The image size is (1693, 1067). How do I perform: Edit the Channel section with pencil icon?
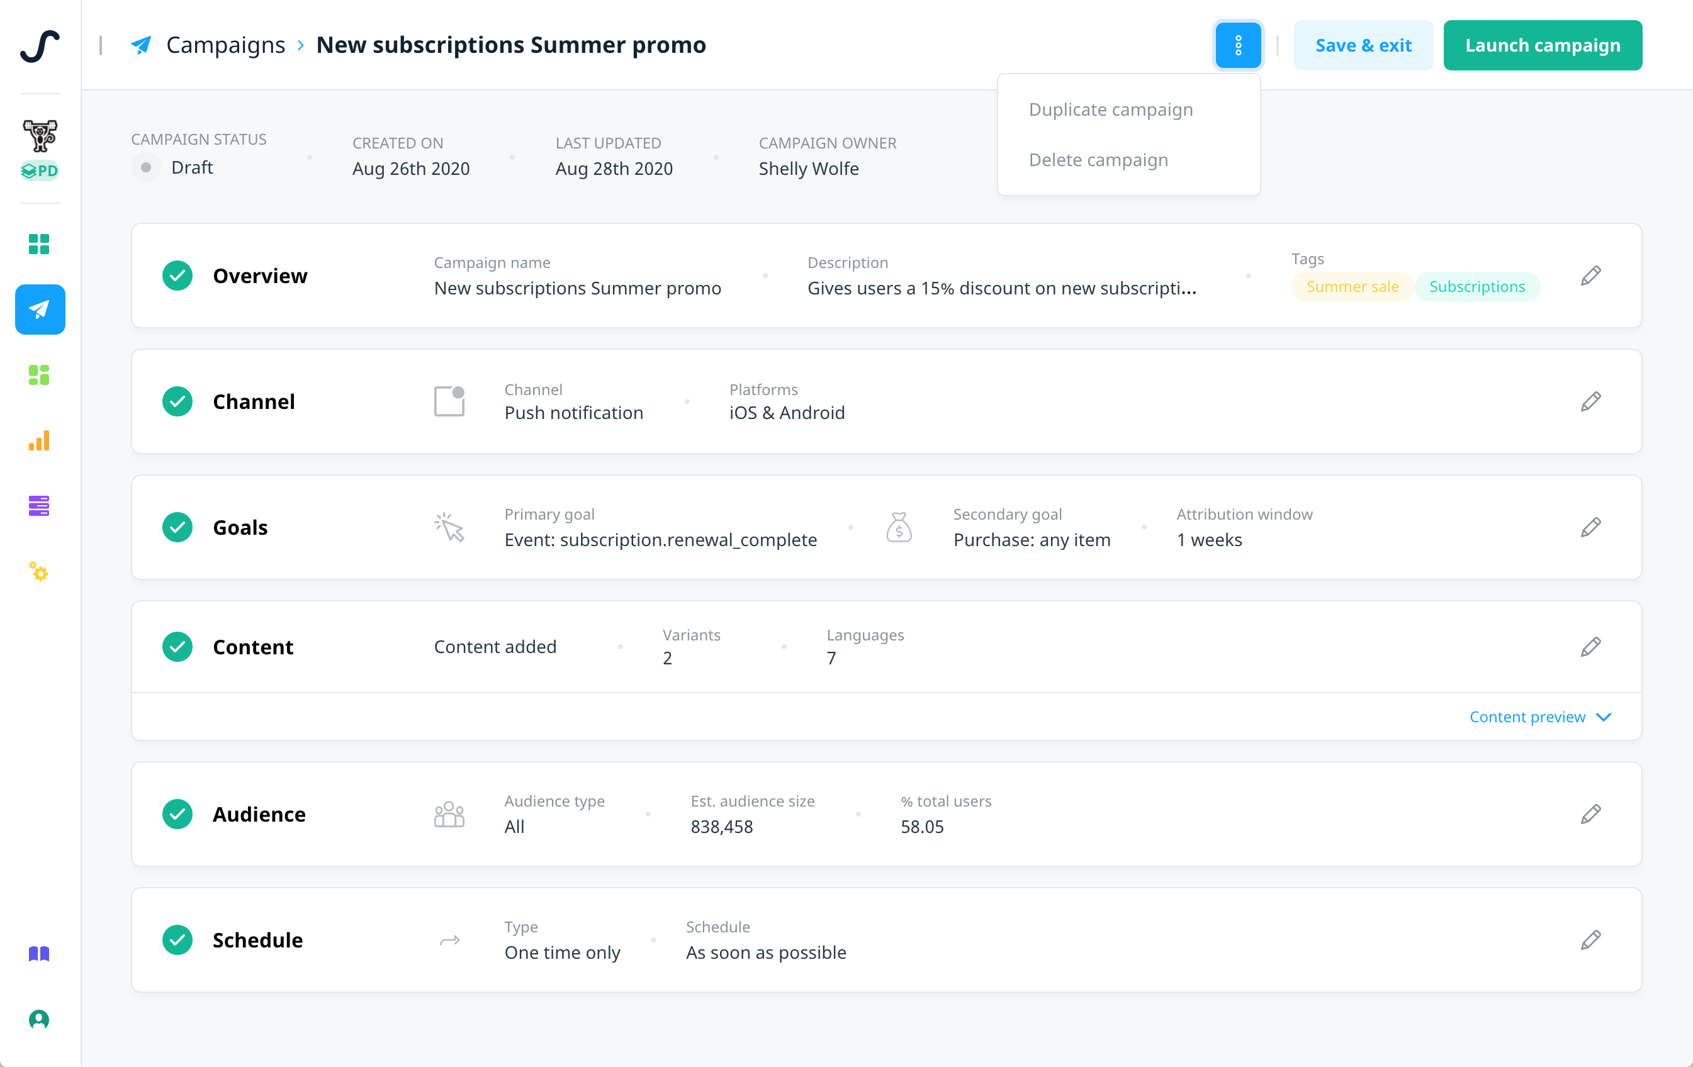[1590, 401]
